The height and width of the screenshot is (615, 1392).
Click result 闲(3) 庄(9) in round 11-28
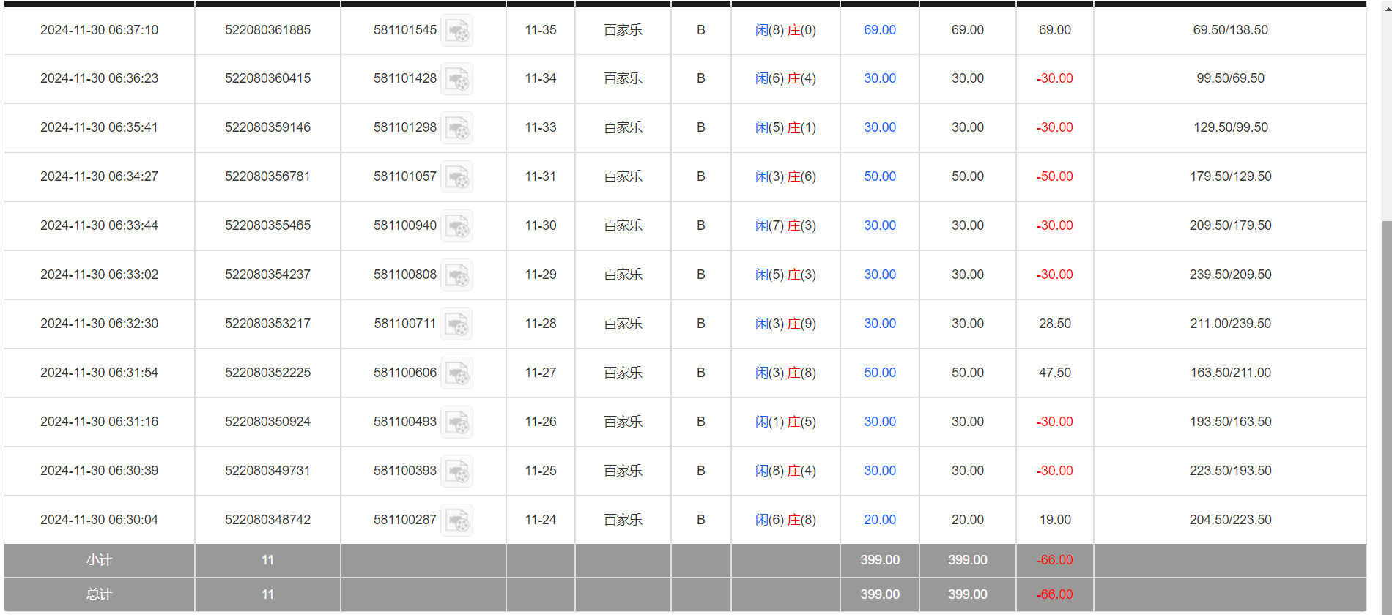coord(785,324)
